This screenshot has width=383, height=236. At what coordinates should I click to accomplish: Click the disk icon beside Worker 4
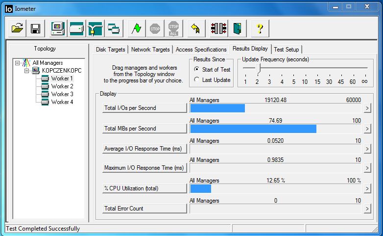tap(45, 102)
